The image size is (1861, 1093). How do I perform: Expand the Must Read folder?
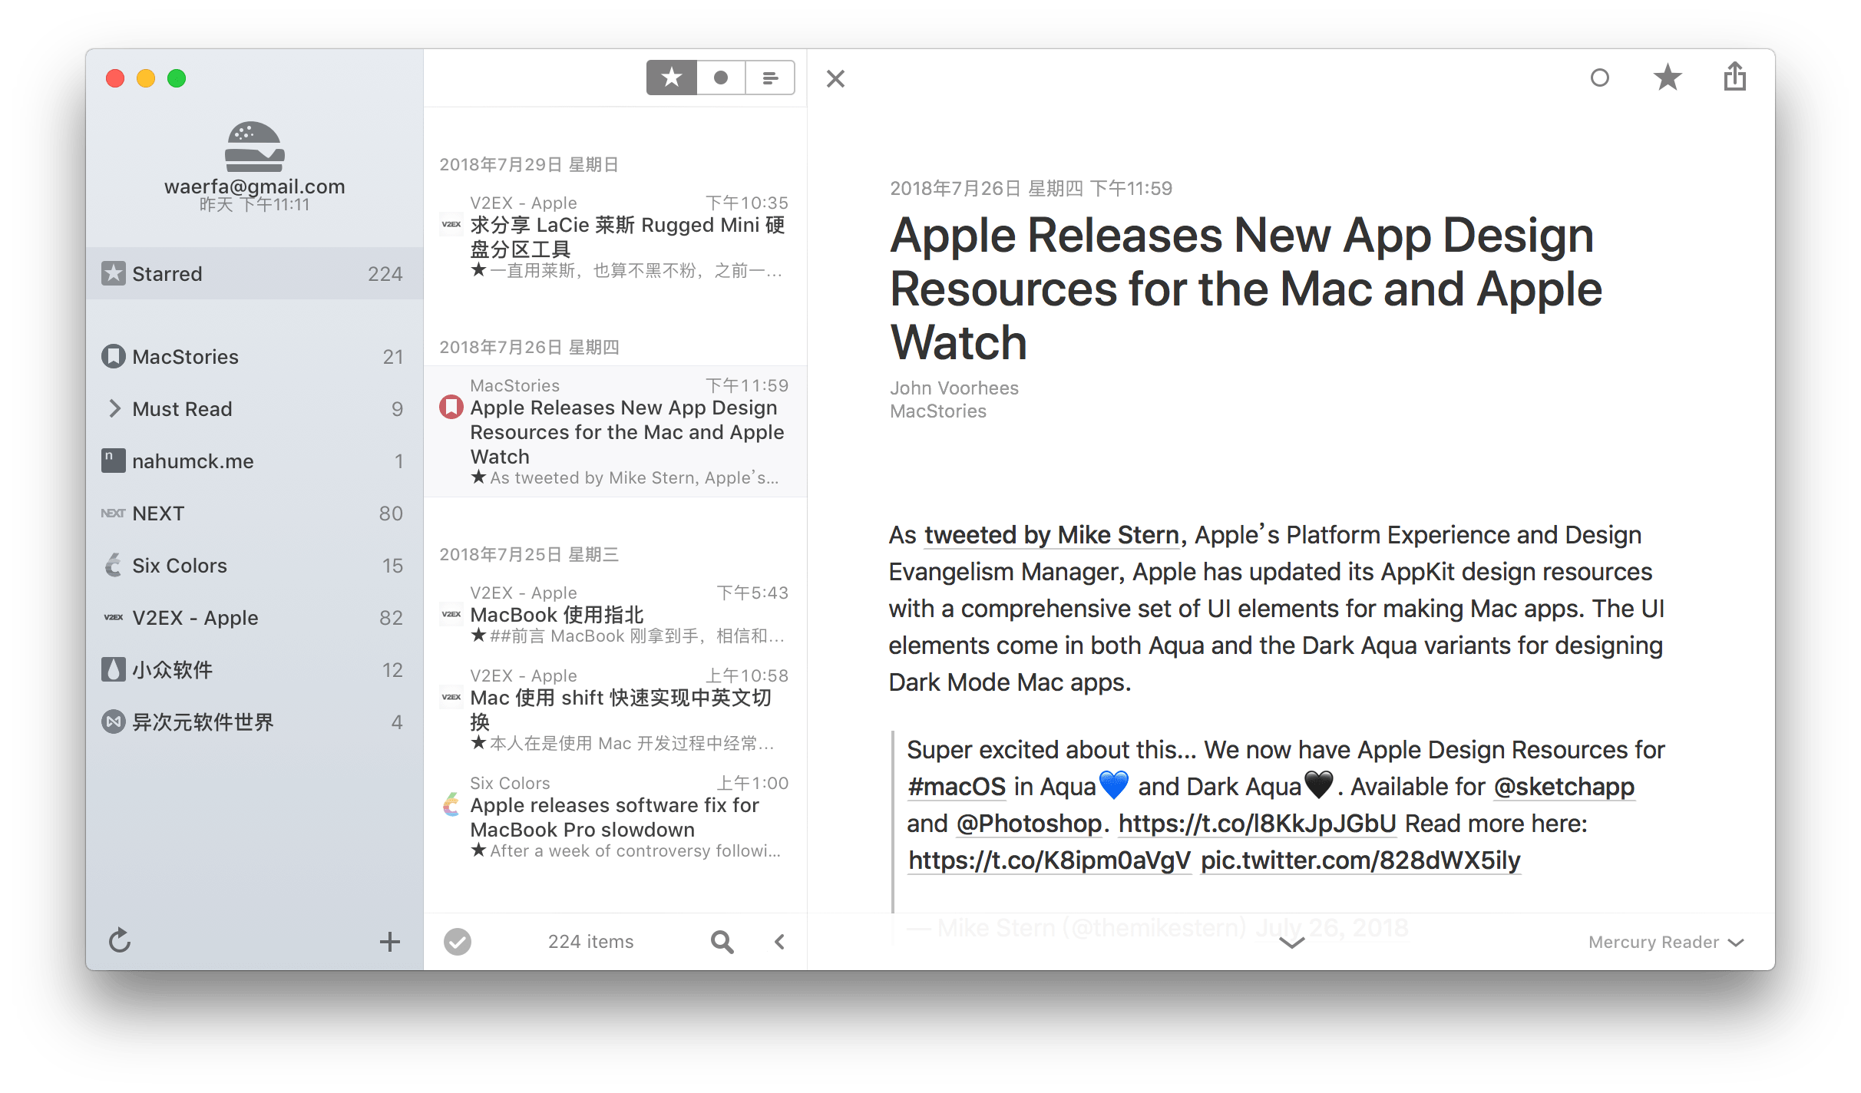pyautogui.click(x=114, y=408)
